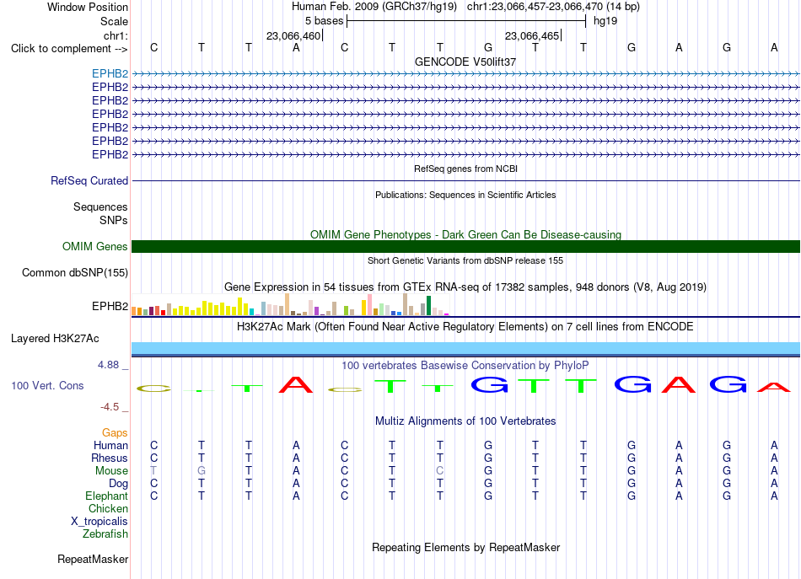Viewport: 801px width, 579px height.
Task: Click 'Short Genetic Variants from dbSNP release 155' title
Action: [465, 260]
